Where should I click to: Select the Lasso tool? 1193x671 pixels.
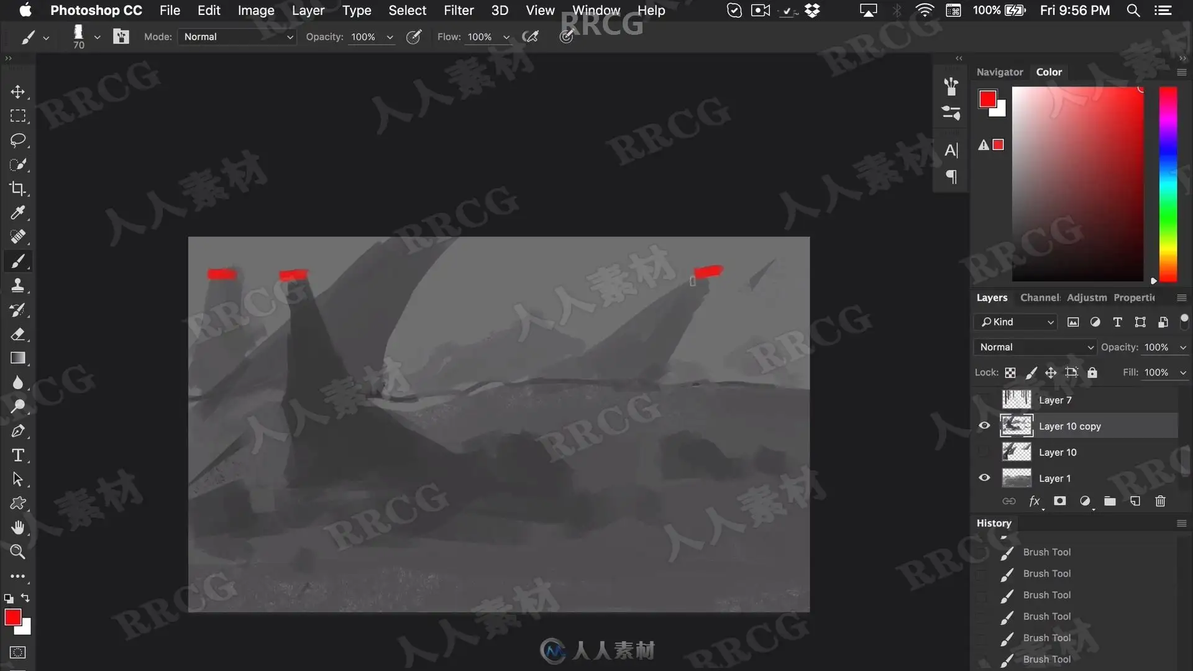coord(17,140)
